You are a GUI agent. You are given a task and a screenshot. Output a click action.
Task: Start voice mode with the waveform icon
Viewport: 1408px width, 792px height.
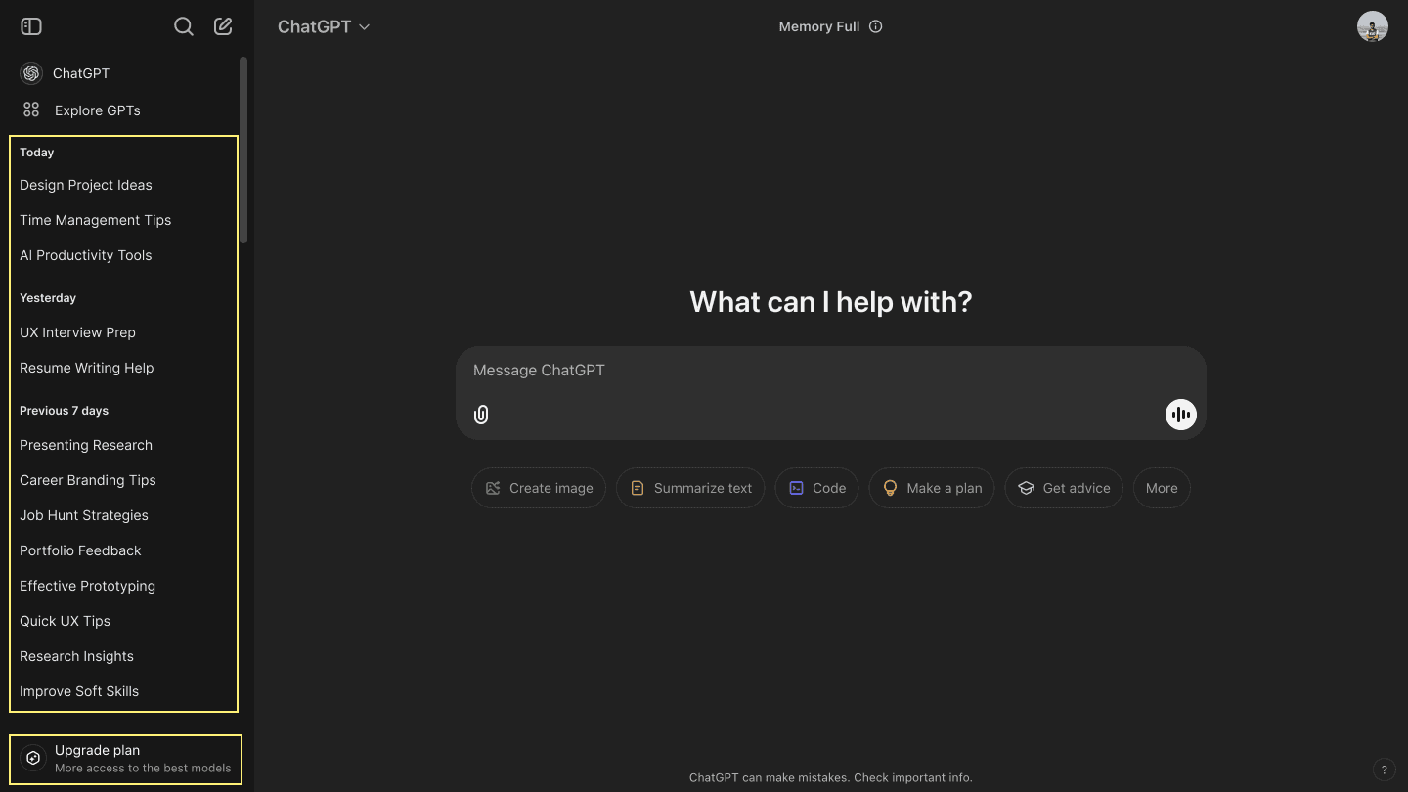(1181, 415)
